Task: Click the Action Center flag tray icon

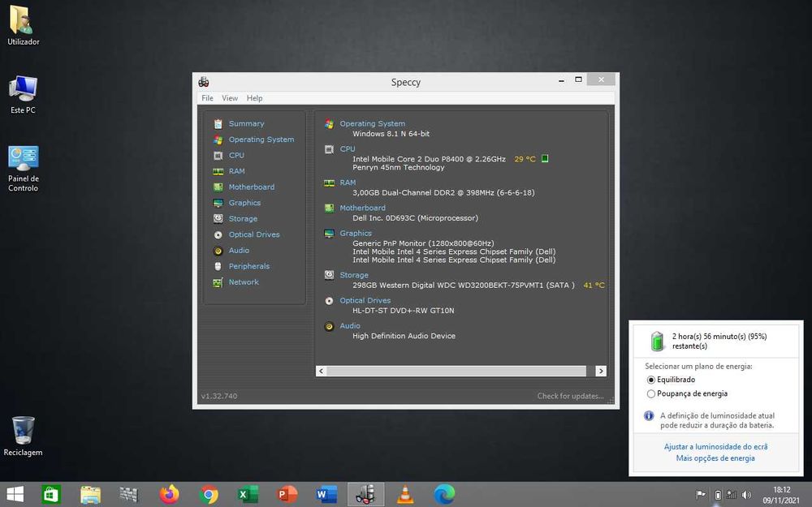Action: 701,495
